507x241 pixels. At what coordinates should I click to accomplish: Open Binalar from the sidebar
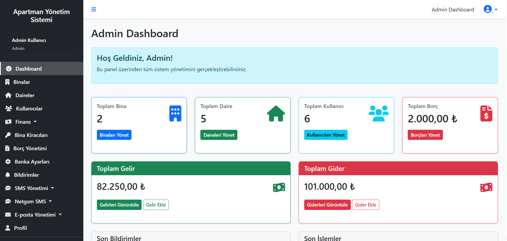click(x=22, y=82)
